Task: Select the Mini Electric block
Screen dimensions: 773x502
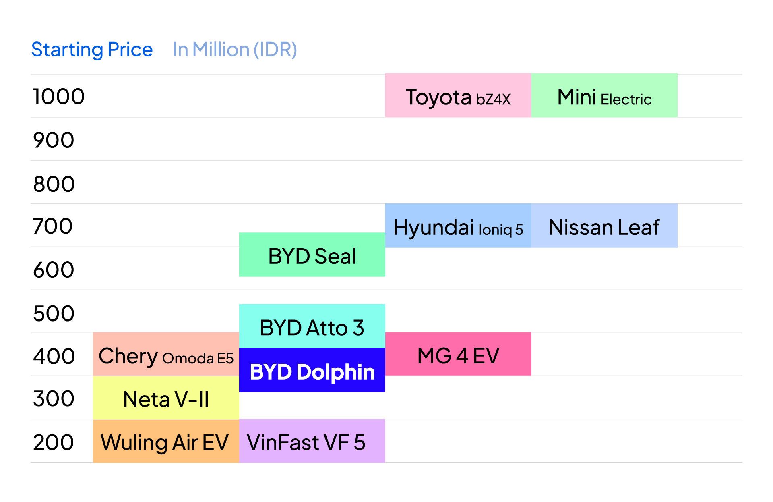Action: tap(604, 95)
